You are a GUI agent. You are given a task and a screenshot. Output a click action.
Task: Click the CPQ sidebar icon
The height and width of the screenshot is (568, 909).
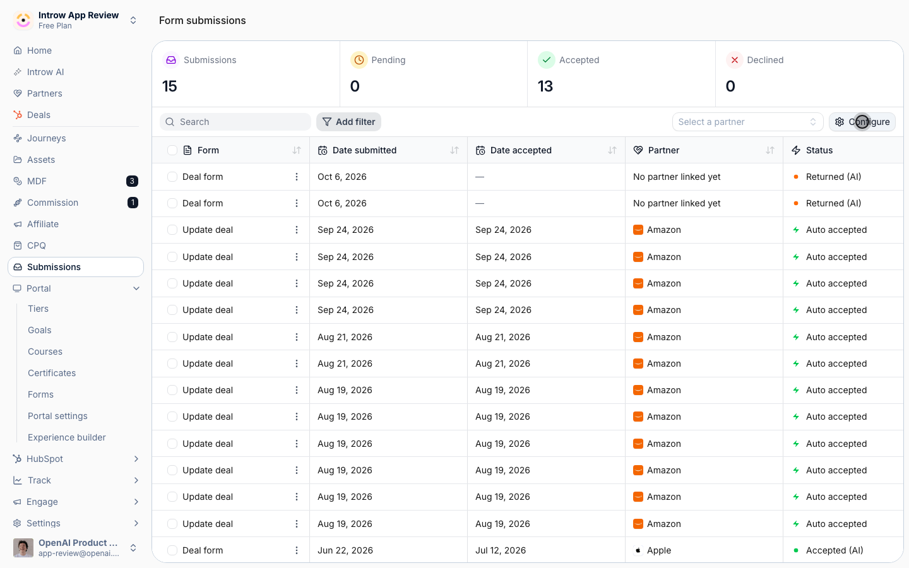[18, 246]
